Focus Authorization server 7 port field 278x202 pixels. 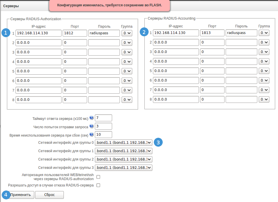[75, 90]
